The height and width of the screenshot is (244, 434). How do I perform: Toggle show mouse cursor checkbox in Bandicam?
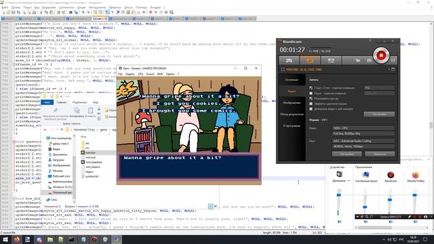(x=311, y=98)
